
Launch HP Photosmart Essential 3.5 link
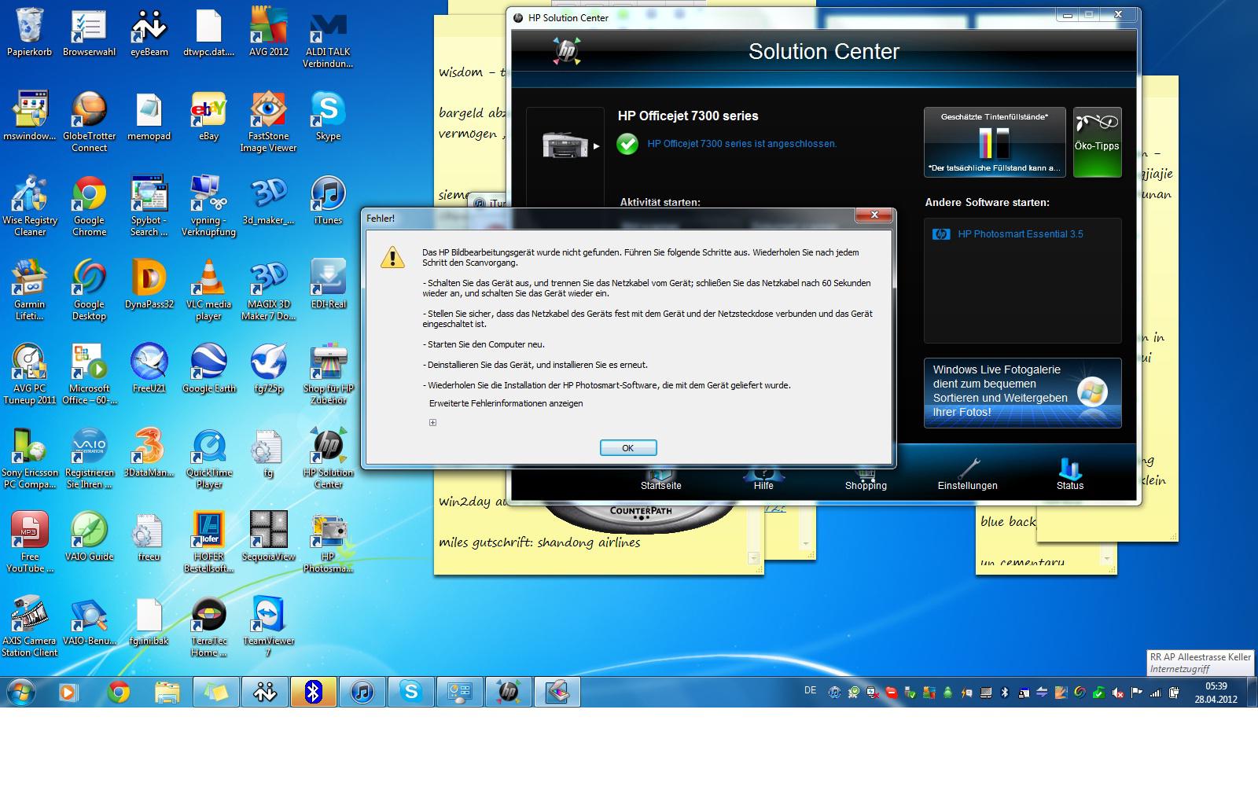click(x=1020, y=234)
